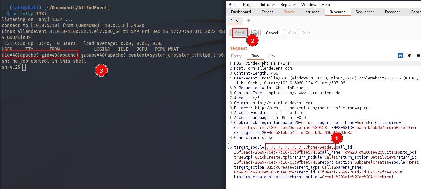Go back to previous request in history
Image resolution: width=421 pixels, height=189 pixels.
[289, 33]
